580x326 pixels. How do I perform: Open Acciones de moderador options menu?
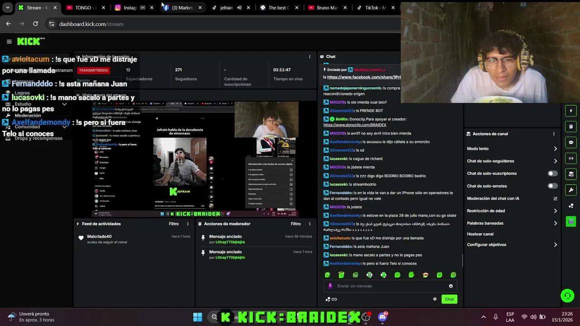pyautogui.click(x=310, y=224)
